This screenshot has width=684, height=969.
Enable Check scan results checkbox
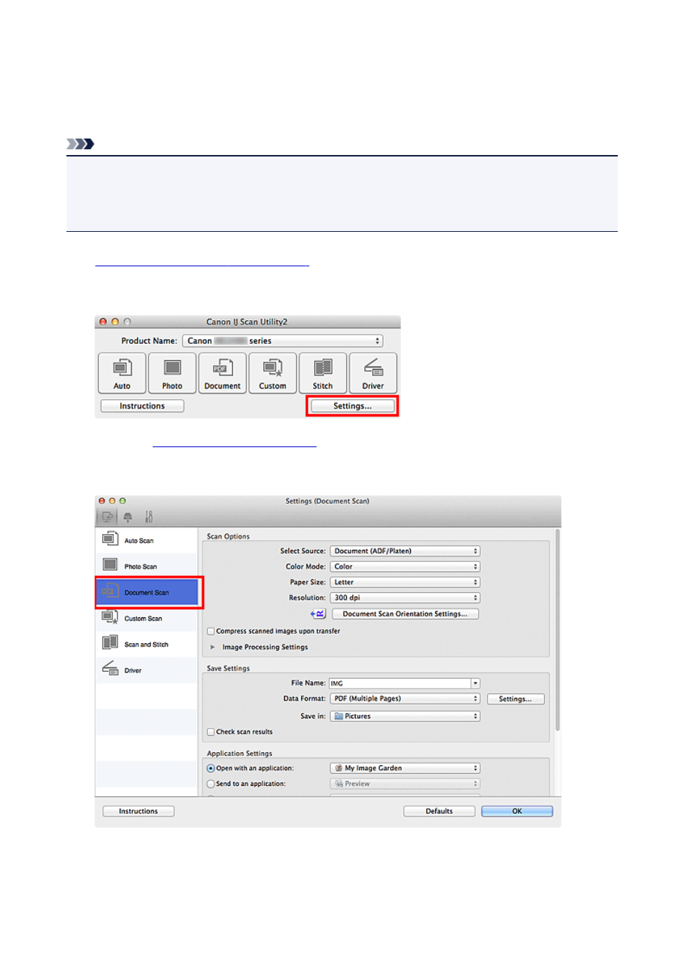211,732
